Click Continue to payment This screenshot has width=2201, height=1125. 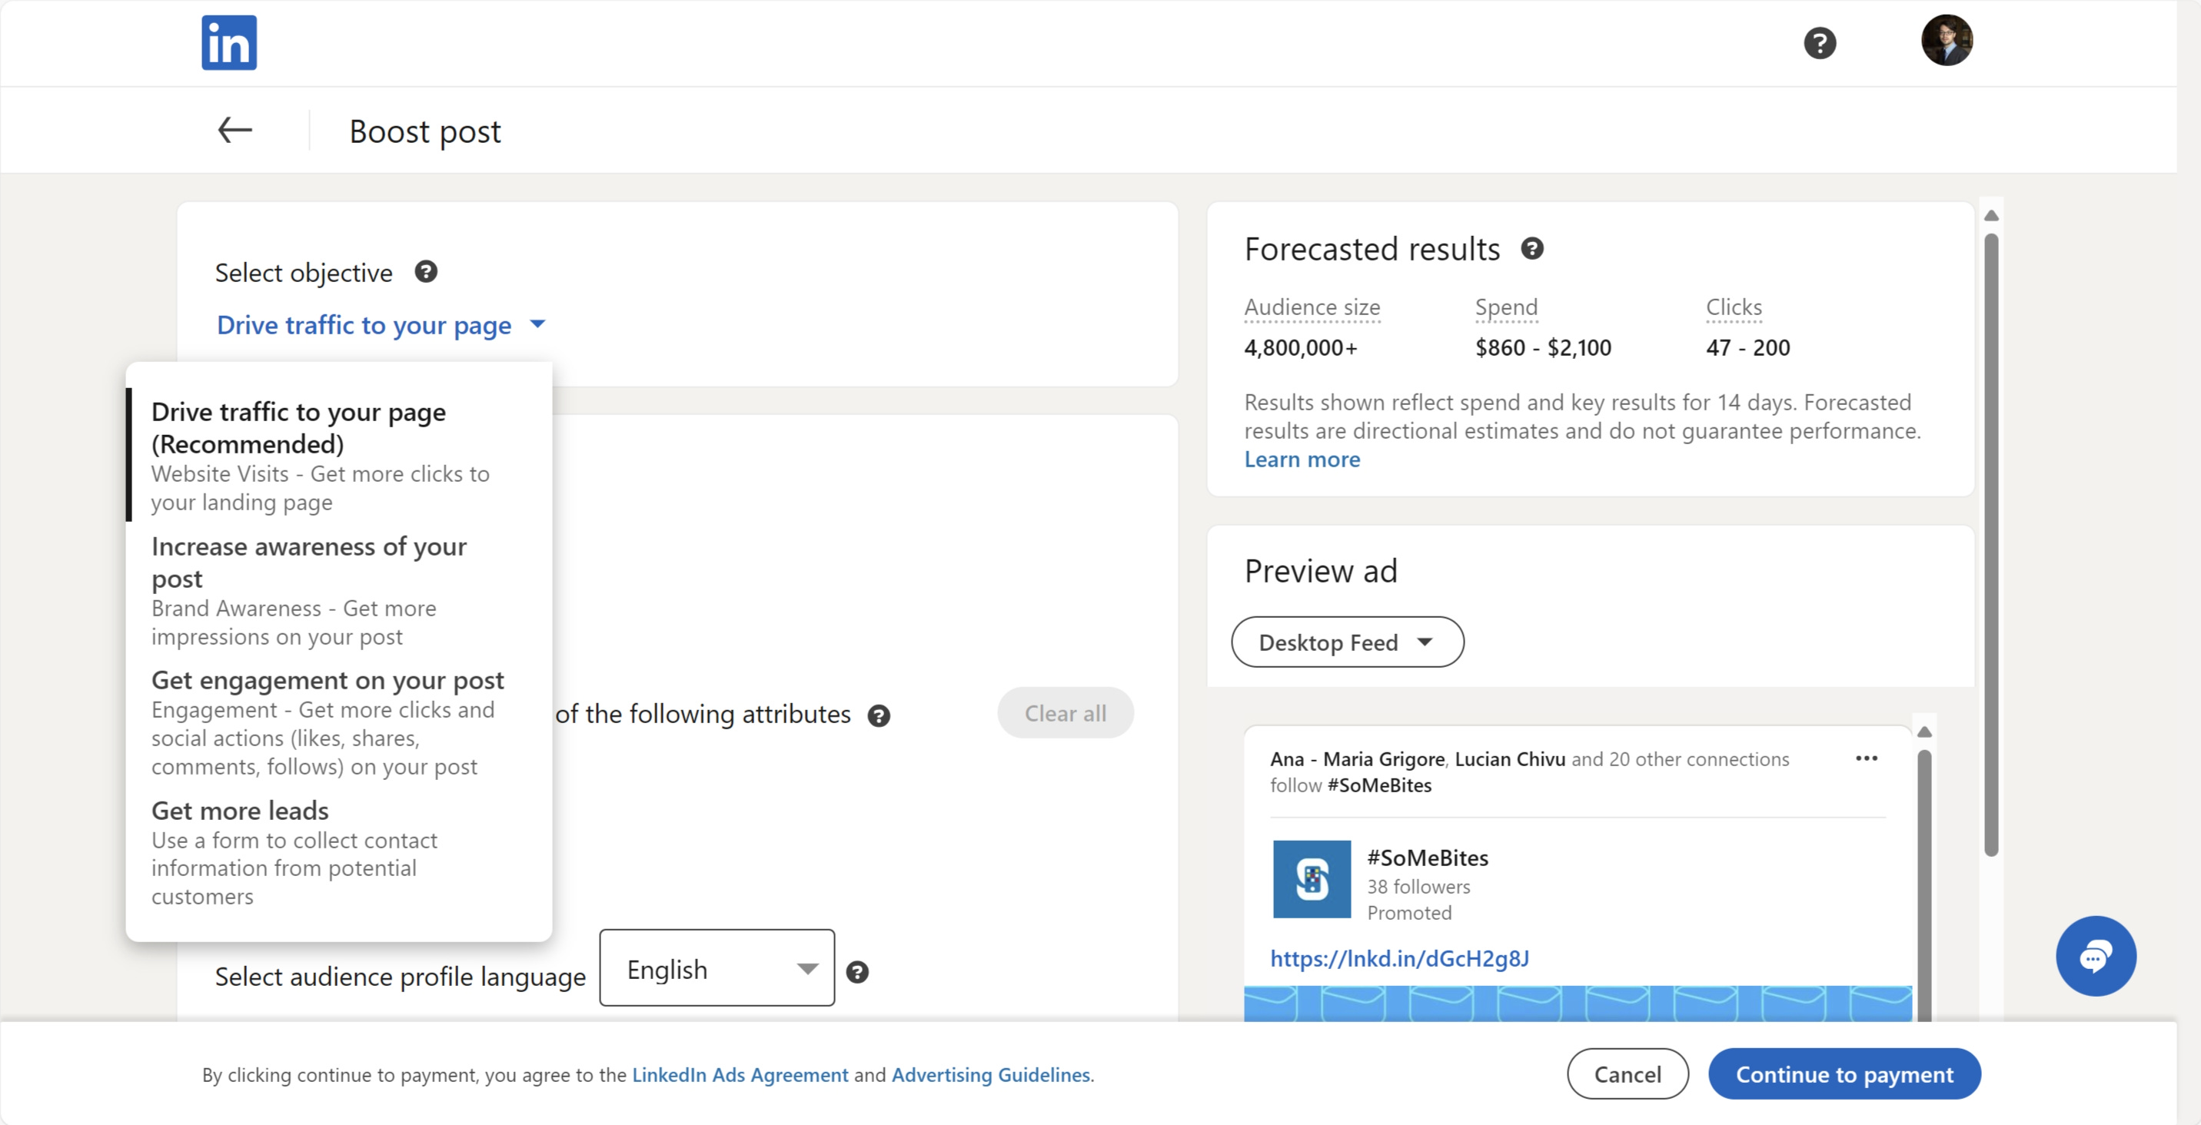click(1844, 1074)
